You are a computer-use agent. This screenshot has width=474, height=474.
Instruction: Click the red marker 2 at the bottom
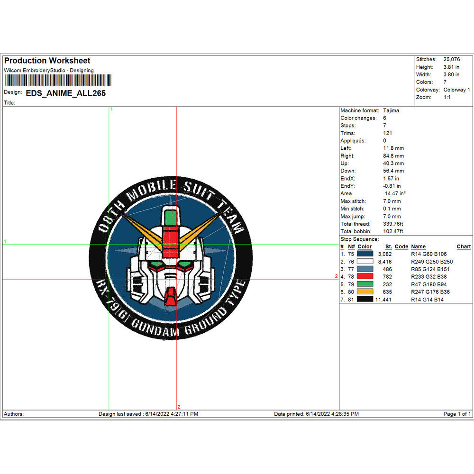tap(179, 407)
